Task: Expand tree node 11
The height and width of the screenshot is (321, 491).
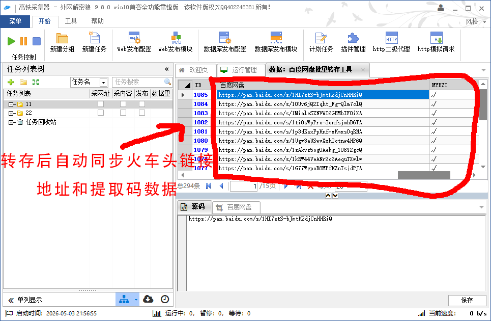Action: pos(11,104)
